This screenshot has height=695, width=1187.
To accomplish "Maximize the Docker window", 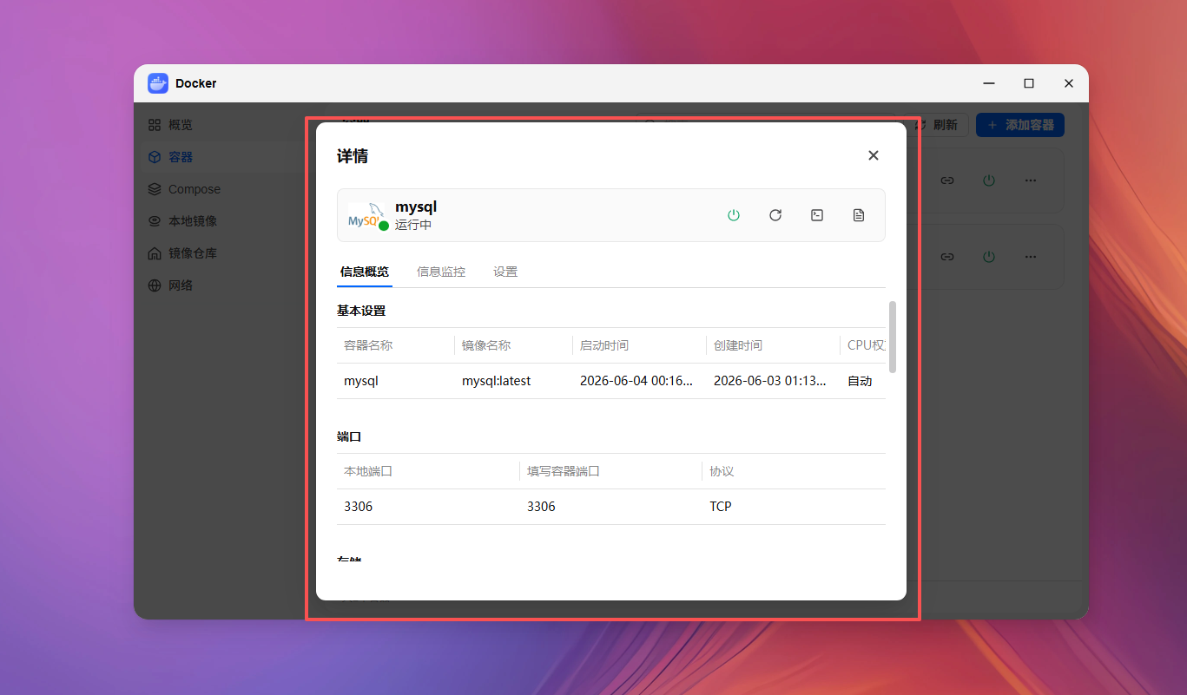I will point(1029,83).
